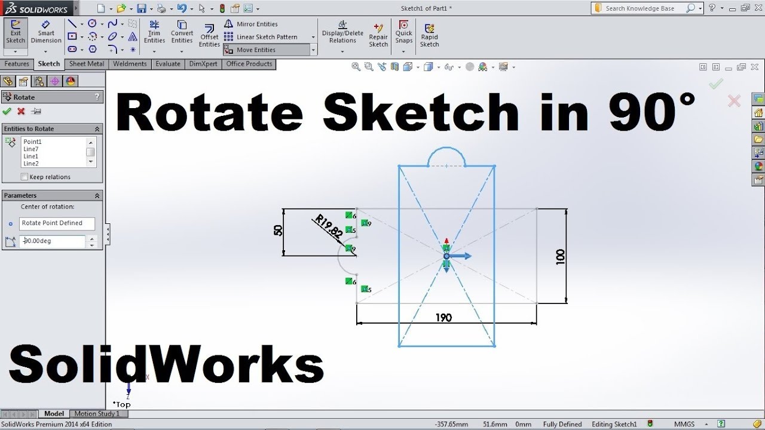Switch to the Features tab
Viewport: 765px width, 430px height.
click(17, 64)
